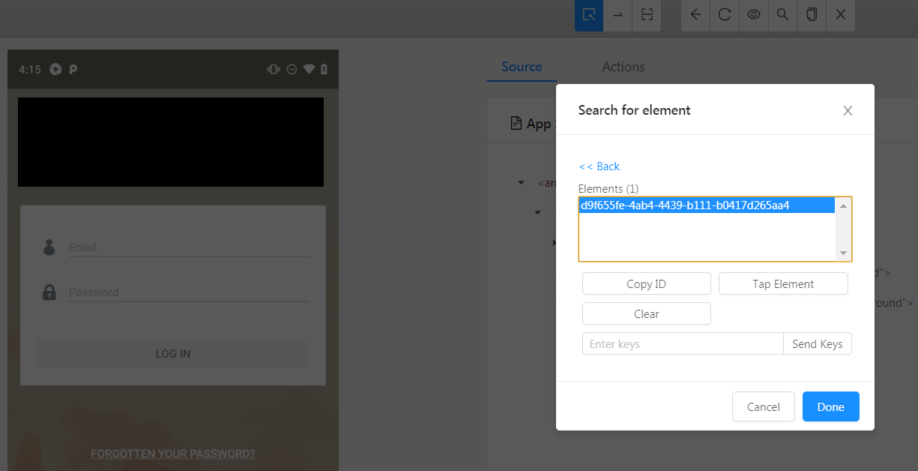Switch to Swipe By Coordinates mode
The image size is (918, 471).
pos(618,15)
